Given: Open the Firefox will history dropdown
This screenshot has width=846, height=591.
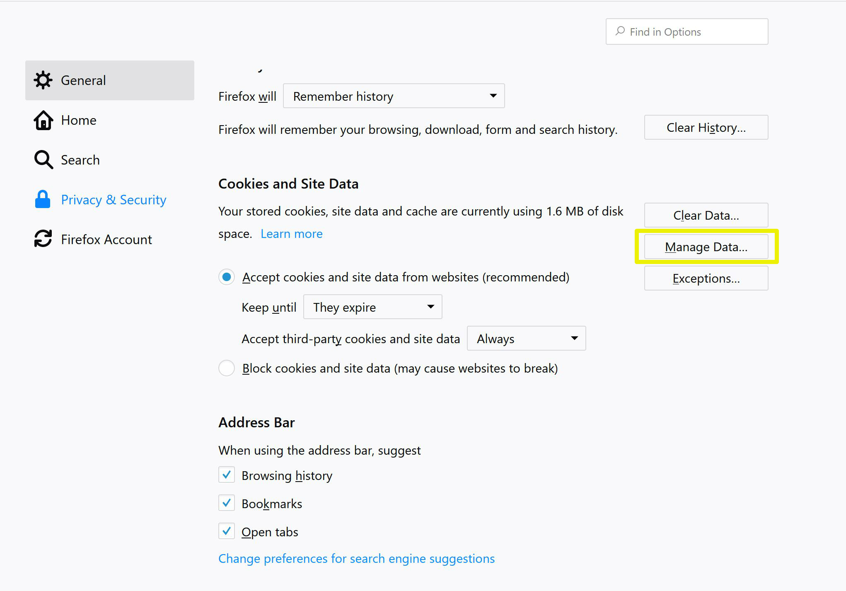Looking at the screenshot, I should [x=394, y=96].
